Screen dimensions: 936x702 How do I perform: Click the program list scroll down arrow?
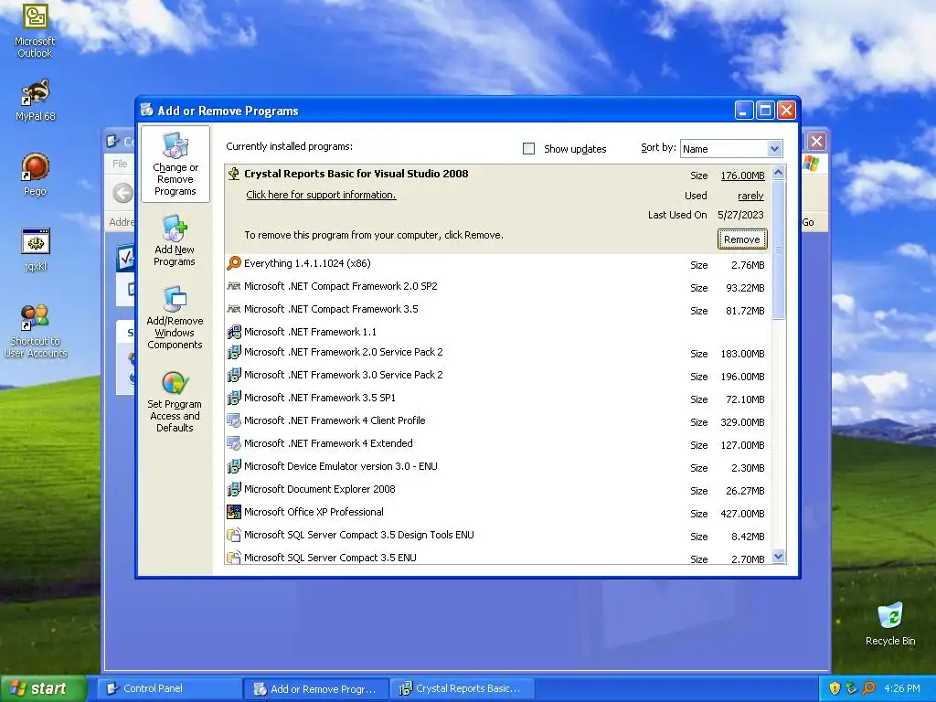point(778,557)
